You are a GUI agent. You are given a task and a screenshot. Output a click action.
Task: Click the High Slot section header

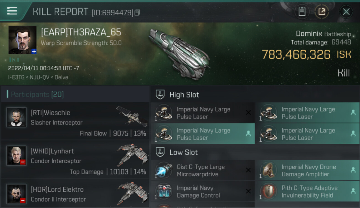pos(184,95)
